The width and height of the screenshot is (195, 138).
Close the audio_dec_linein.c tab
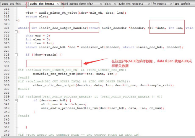pyautogui.click(x=58, y=4)
